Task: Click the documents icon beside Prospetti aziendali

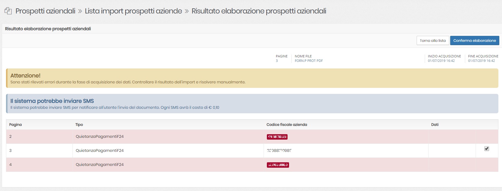Action: [x=8, y=11]
